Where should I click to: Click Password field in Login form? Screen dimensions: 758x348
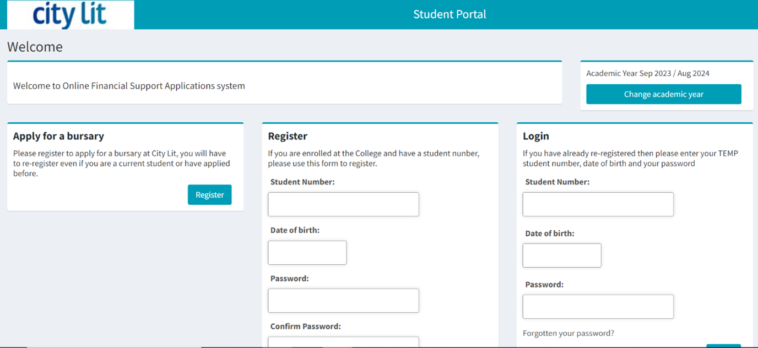click(598, 307)
